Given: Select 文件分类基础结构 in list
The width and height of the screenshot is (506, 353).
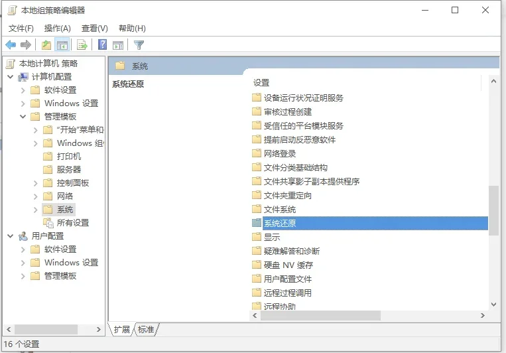Looking at the screenshot, I should 295,167.
